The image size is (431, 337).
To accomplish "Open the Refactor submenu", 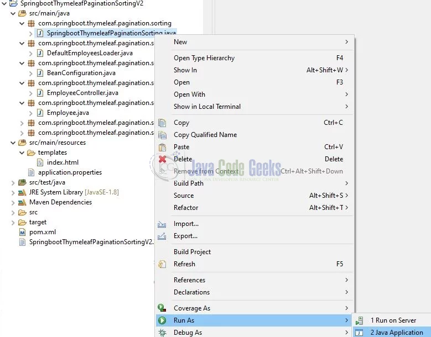I will [x=255, y=208].
